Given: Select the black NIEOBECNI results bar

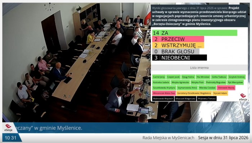Looking at the screenshot, I should click(x=180, y=57).
